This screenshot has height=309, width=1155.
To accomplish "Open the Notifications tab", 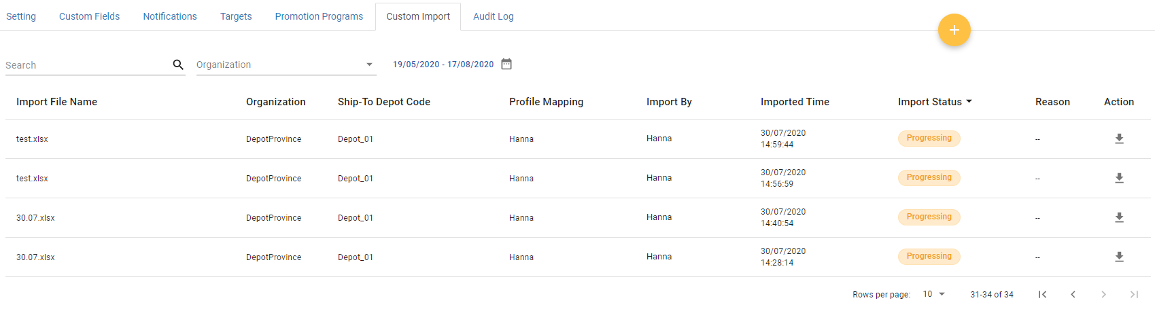I will click(170, 16).
